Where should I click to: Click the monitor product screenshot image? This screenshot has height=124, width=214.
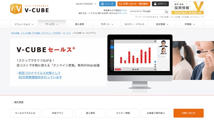tap(140, 61)
